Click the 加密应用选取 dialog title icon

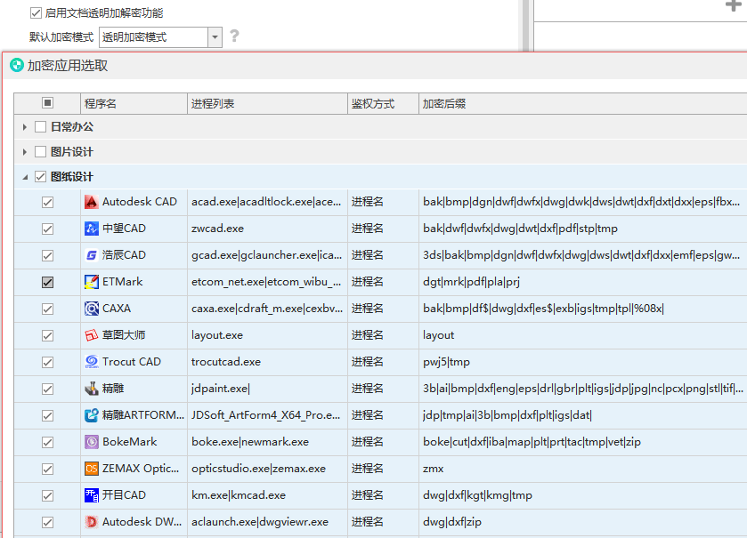point(17,65)
